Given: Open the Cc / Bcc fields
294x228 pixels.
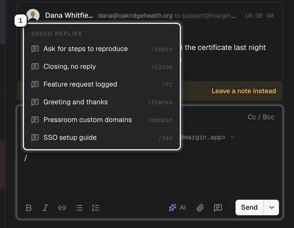Looking at the screenshot, I should pyautogui.click(x=261, y=117).
